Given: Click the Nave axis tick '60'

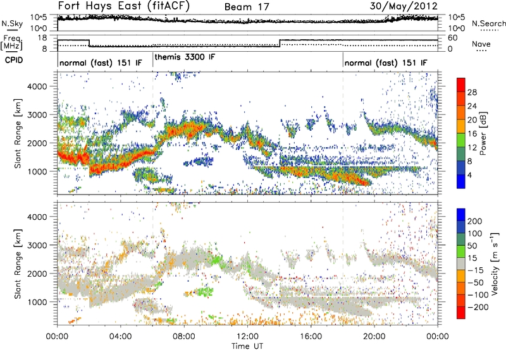Looking at the screenshot, I should click(453, 38).
